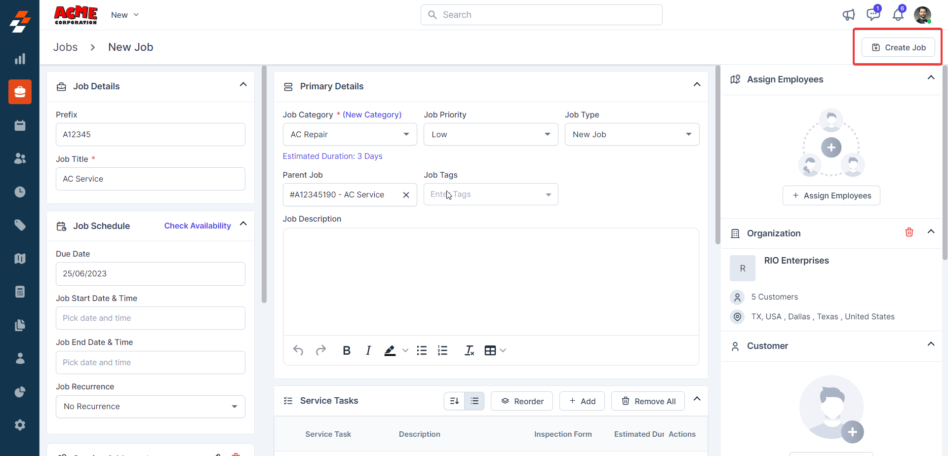Apply bold formatting in description editor
948x456 pixels.
click(x=347, y=350)
